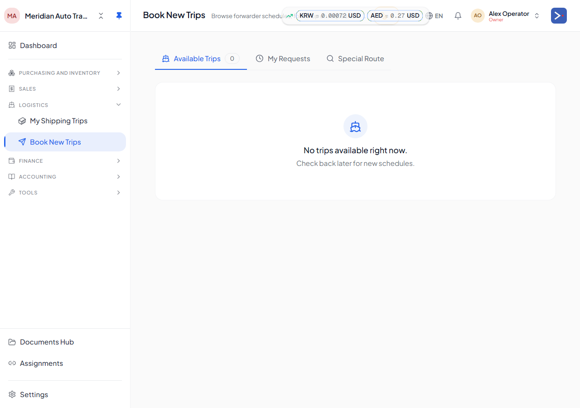Click 'Check back later for new schedules.' text
Screen dimensions: 580x408
pyautogui.click(x=355, y=163)
